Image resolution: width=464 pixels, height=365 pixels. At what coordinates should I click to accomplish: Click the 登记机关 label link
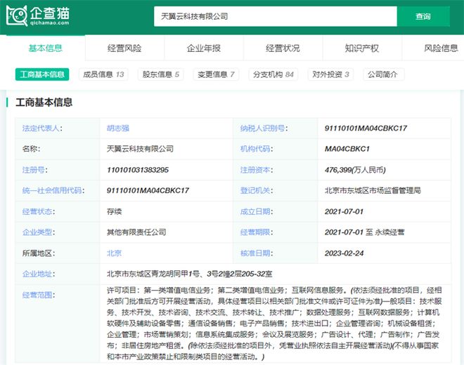[255, 191]
